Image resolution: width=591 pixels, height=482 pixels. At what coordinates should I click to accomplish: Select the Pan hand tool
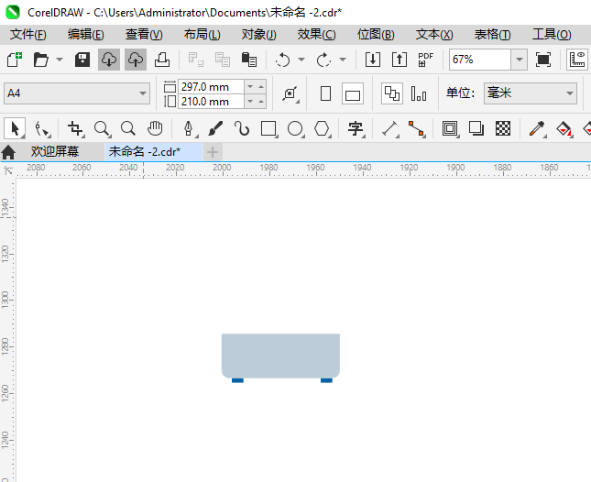[155, 128]
